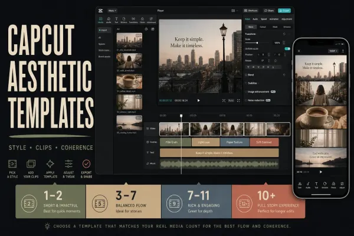Screen dimensions: 354x236
Task: Click the Share button
Action: 269,11
